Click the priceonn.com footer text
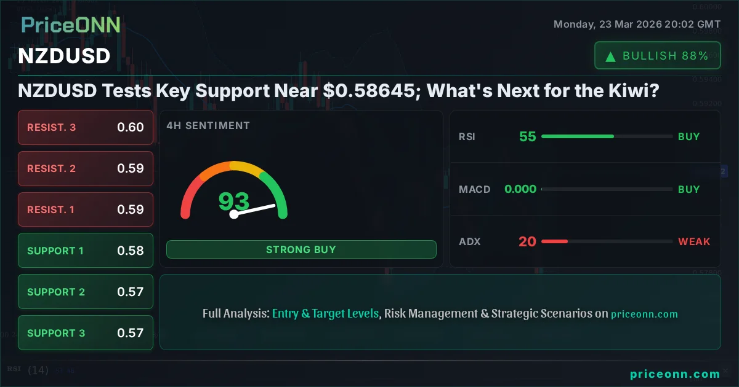The image size is (739, 387). pyautogui.click(x=675, y=374)
